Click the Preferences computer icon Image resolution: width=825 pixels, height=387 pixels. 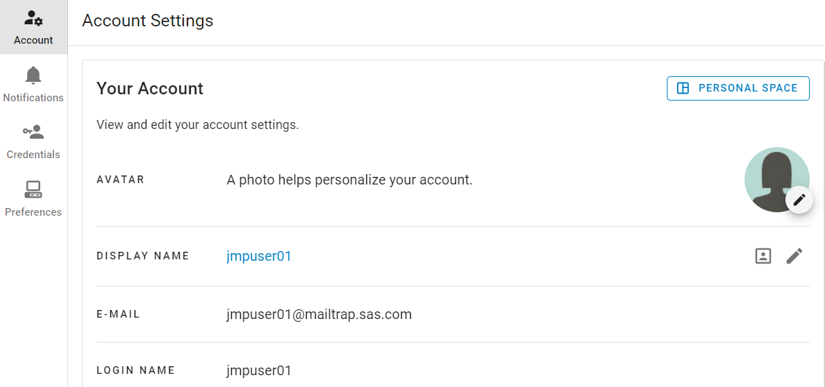[33, 189]
